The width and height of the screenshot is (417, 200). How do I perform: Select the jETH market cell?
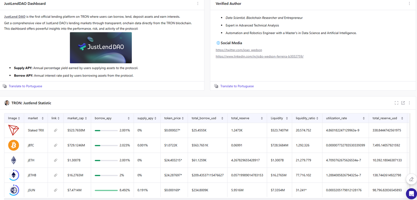36,160
